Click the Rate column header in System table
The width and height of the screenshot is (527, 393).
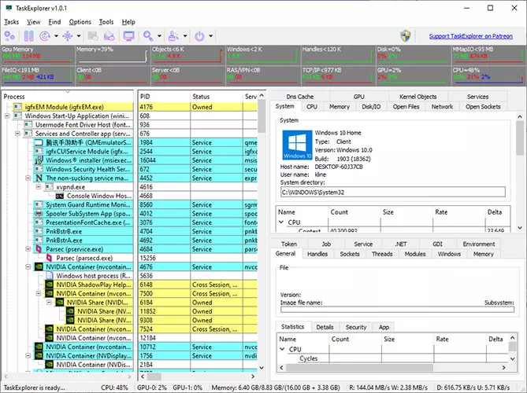[x=459, y=212]
